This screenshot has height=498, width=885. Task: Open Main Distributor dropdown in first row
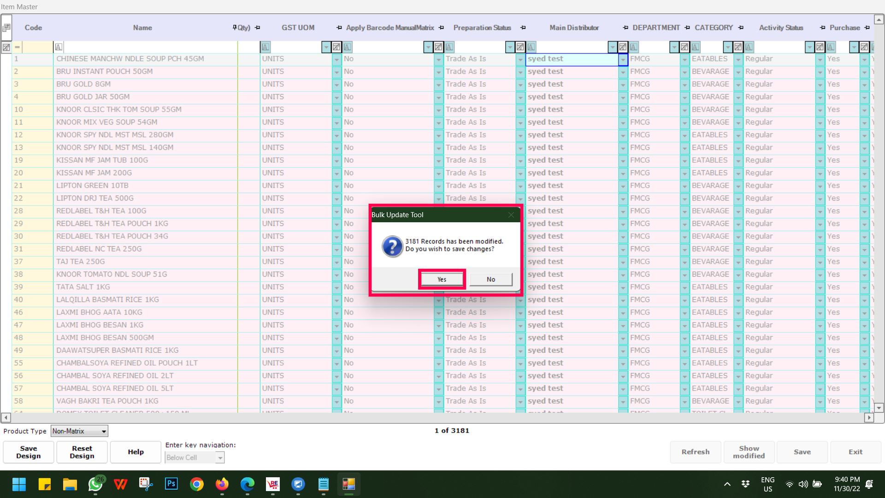(623, 59)
